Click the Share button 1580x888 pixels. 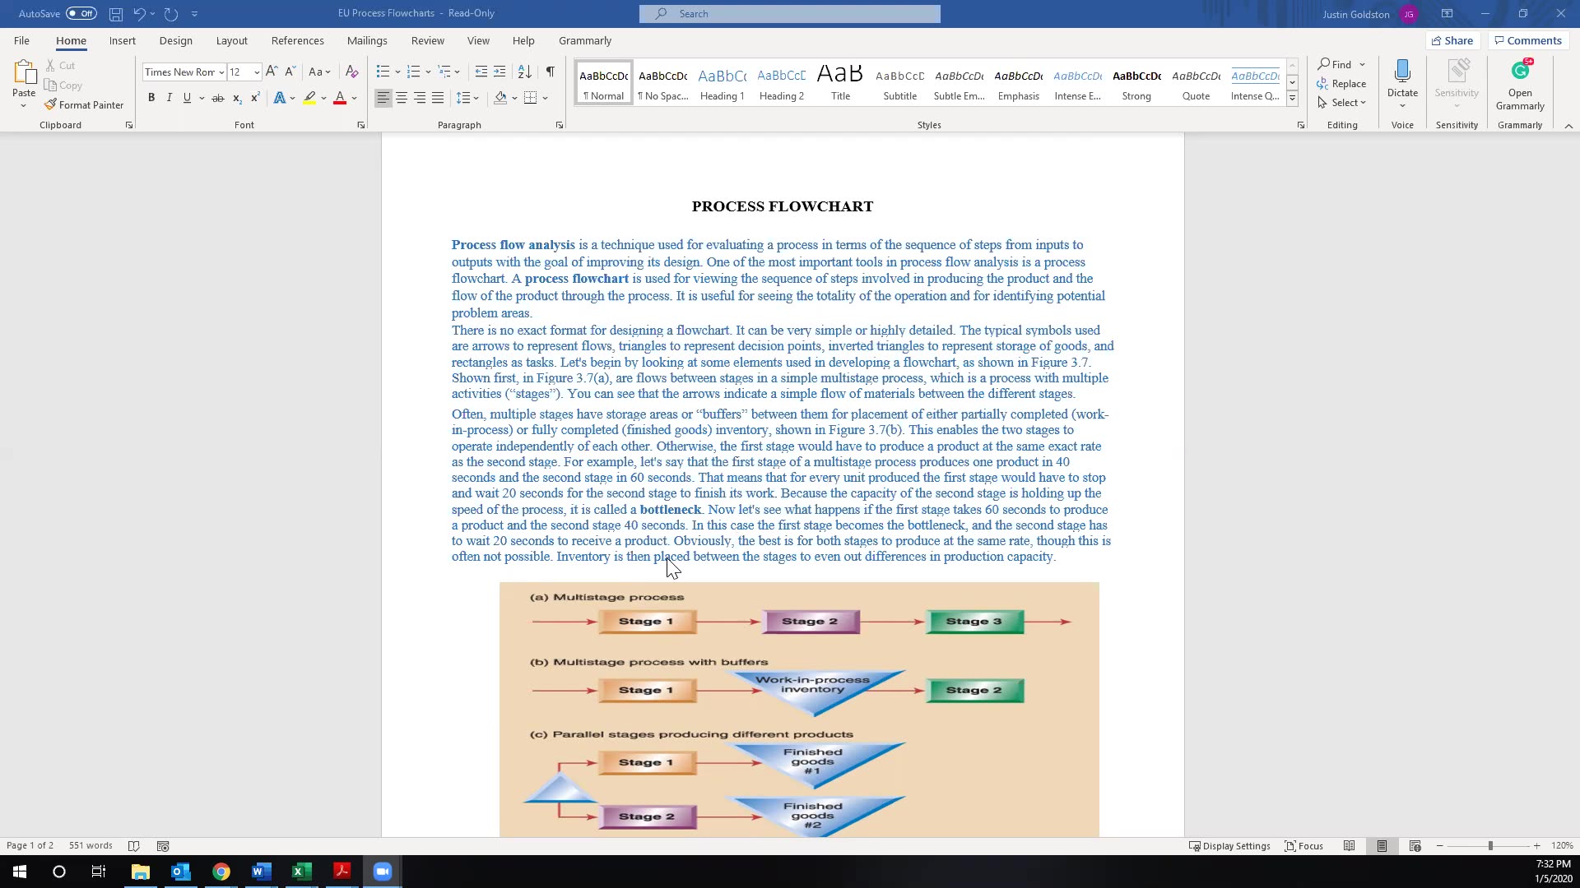[x=1452, y=40]
